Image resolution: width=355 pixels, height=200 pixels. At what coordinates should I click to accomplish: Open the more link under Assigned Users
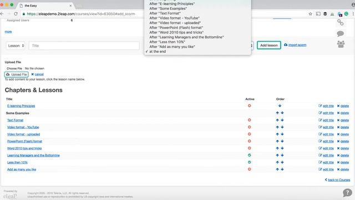coord(8,32)
